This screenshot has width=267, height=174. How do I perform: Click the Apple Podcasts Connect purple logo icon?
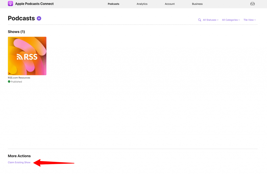coord(10,4)
